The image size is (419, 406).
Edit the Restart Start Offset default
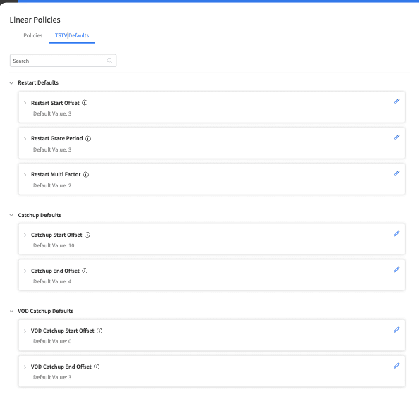396,101
